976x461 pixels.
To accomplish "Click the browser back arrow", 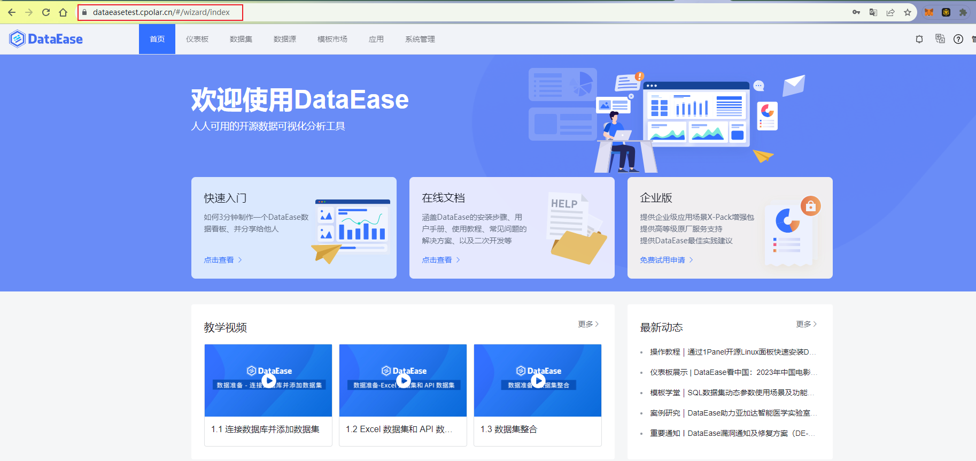I will click(x=12, y=12).
